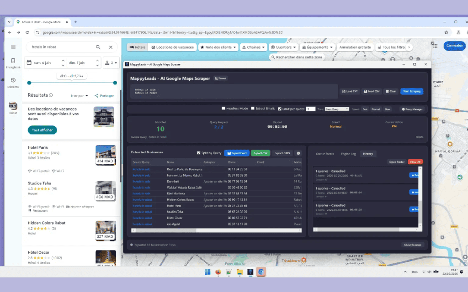Viewport: 468px width, 292px height.
Task: Click Load CSV in MappyLeads
Action: coord(371,91)
